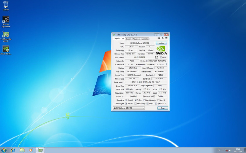Click the volume speaker tray icon
Viewport: 246px width, 153px height.
(230, 150)
